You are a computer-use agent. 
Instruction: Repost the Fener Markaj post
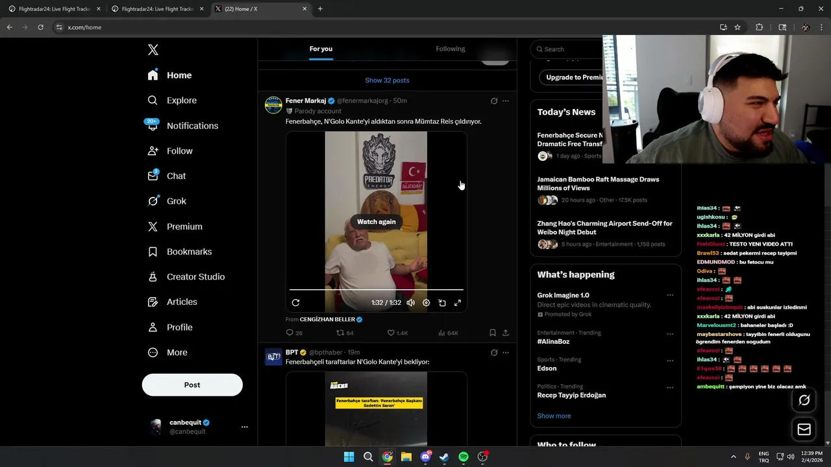(x=345, y=333)
